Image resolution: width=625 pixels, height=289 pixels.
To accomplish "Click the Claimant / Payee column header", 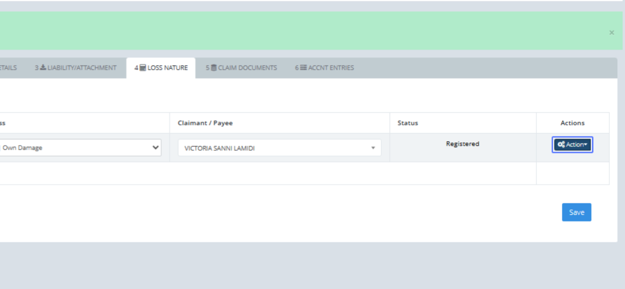I will 205,123.
